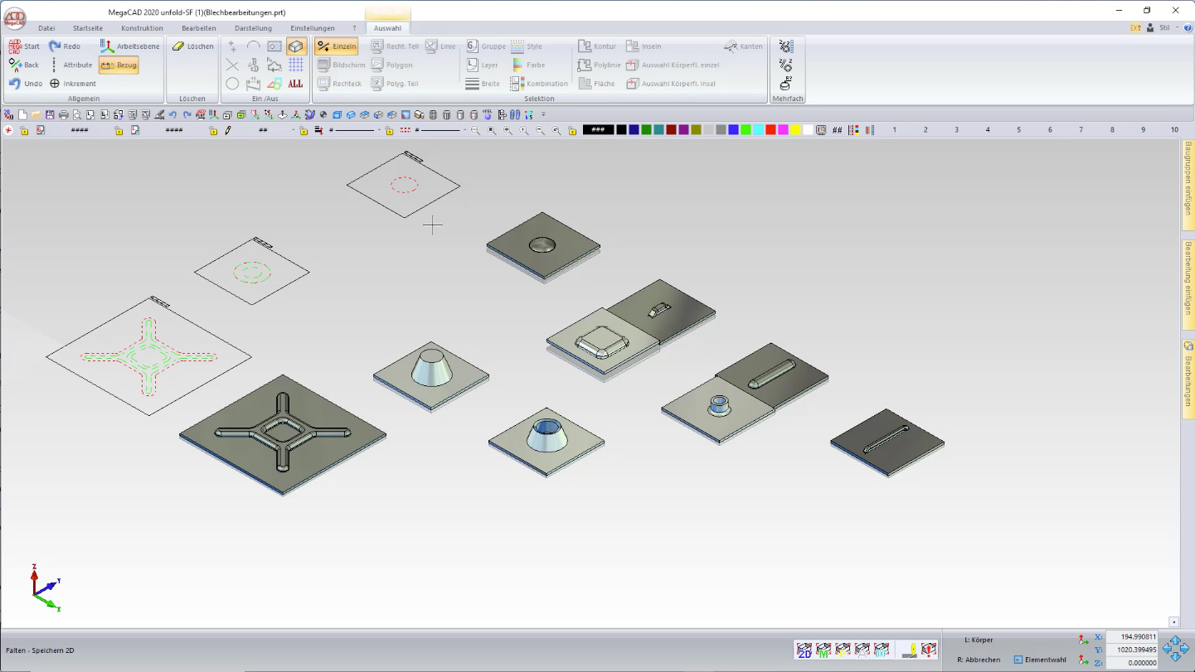This screenshot has width=1195, height=672.
Task: Click the X coordinate input field
Action: [x=1132, y=637]
